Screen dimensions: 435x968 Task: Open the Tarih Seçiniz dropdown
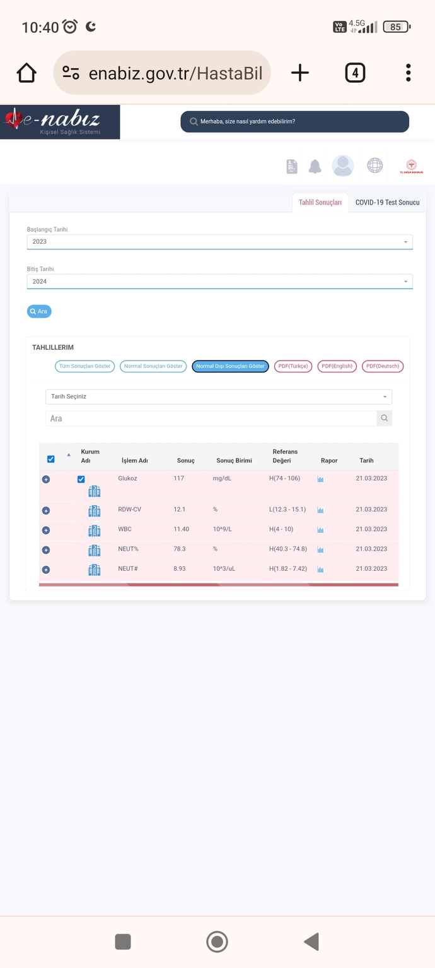coord(219,397)
